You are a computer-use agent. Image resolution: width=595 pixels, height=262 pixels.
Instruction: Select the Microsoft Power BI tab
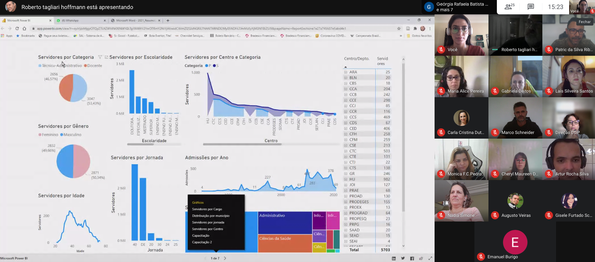[x=26, y=21]
